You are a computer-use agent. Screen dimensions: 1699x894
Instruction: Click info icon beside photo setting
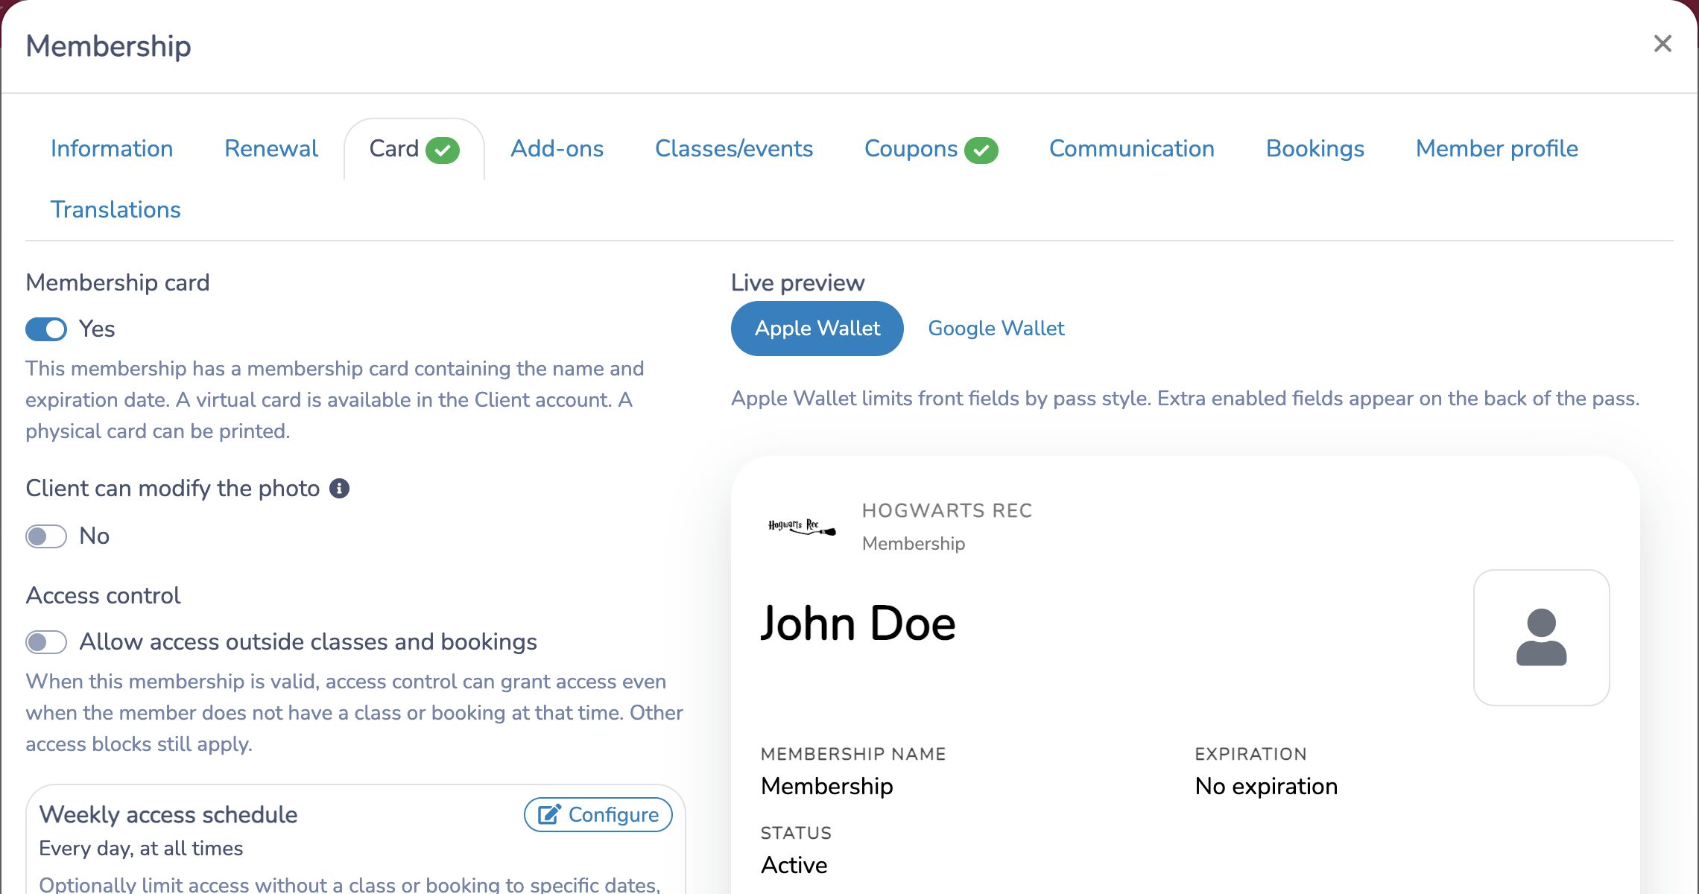click(340, 488)
